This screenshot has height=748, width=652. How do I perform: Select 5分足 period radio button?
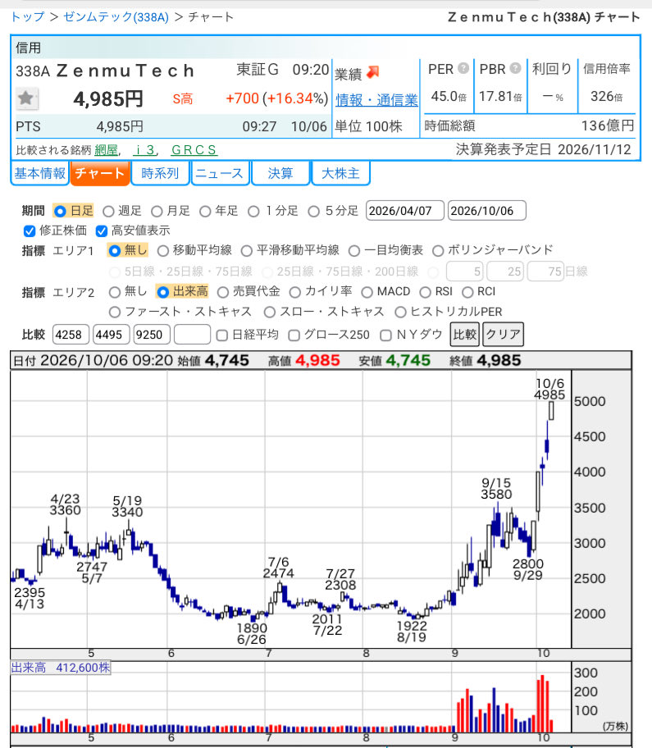click(x=313, y=211)
